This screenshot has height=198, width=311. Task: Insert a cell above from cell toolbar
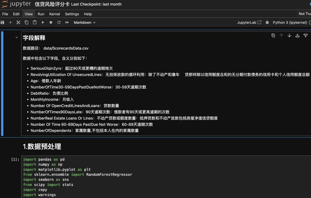click(x=297, y=36)
